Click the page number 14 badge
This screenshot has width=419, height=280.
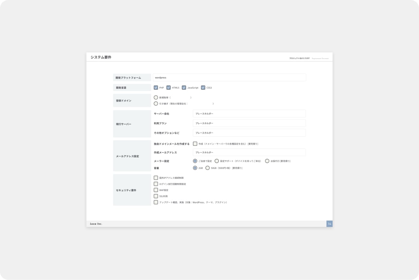pyautogui.click(x=329, y=224)
